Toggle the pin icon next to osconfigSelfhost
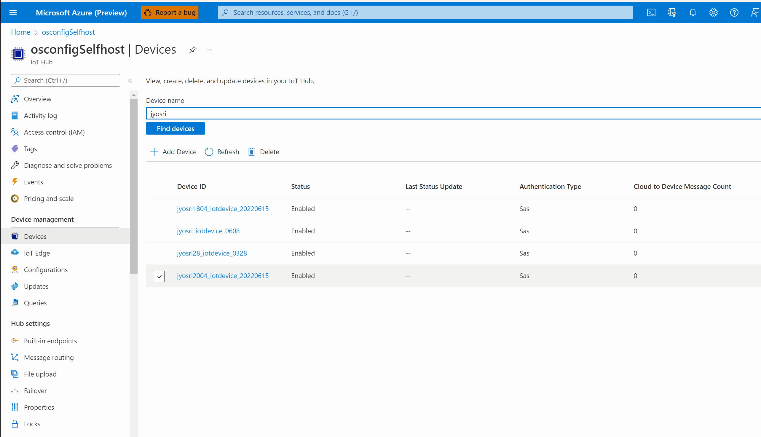This screenshot has height=437, width=761. 193,49
